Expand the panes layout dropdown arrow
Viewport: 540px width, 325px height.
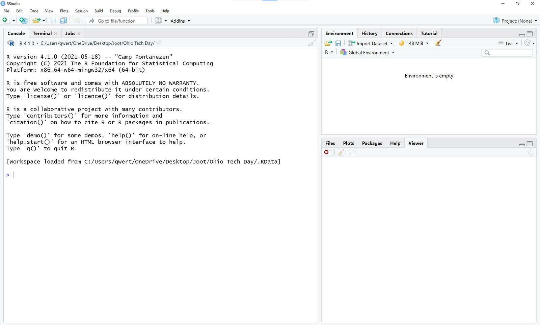tap(166, 21)
